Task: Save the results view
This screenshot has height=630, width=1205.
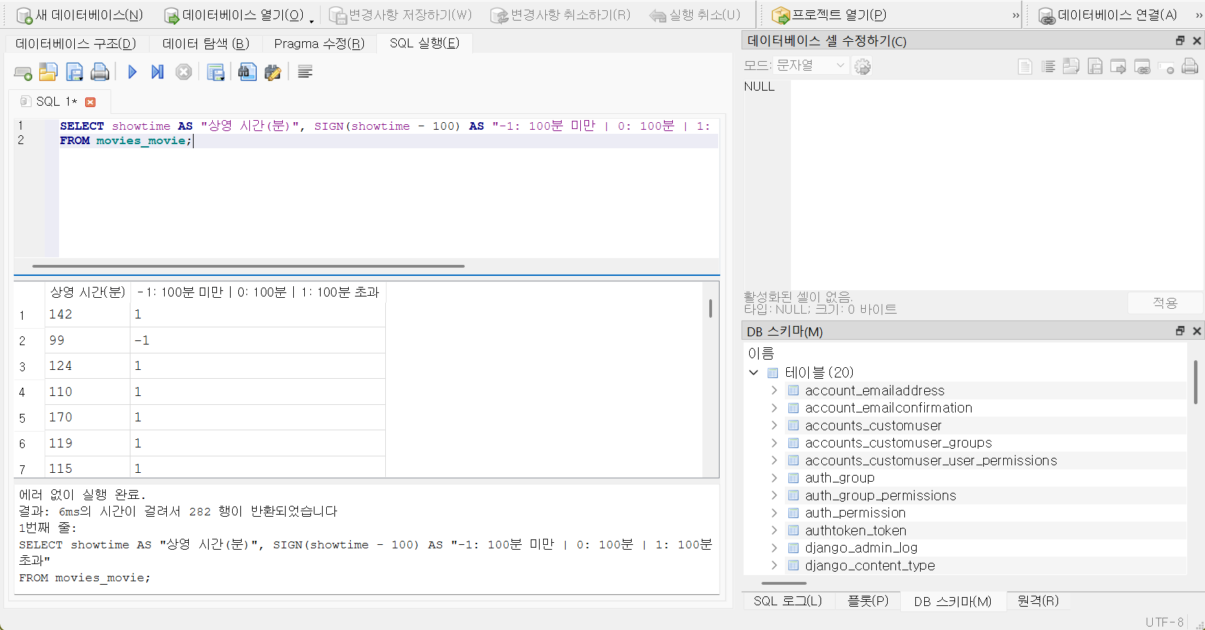Action: click(216, 72)
